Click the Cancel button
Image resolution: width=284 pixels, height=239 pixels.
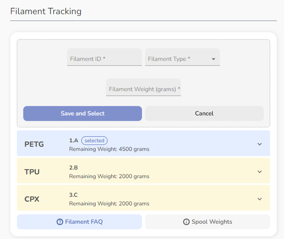204,113
